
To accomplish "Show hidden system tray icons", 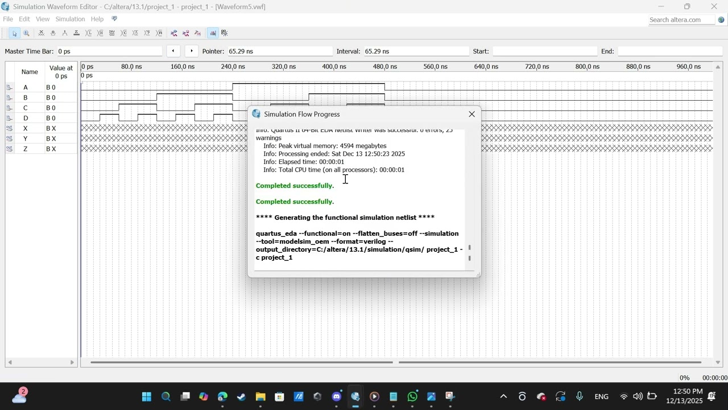I will click(x=503, y=396).
